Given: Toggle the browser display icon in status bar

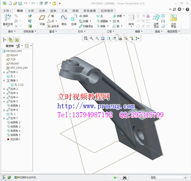Looking at the screenshot, I should [x=9, y=177].
